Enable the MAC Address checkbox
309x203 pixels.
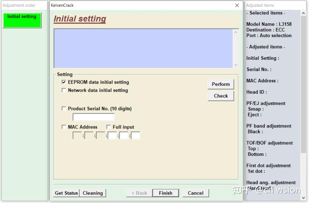coord(64,127)
